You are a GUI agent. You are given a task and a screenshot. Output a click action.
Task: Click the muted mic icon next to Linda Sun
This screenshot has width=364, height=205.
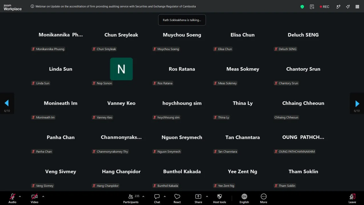point(33,83)
